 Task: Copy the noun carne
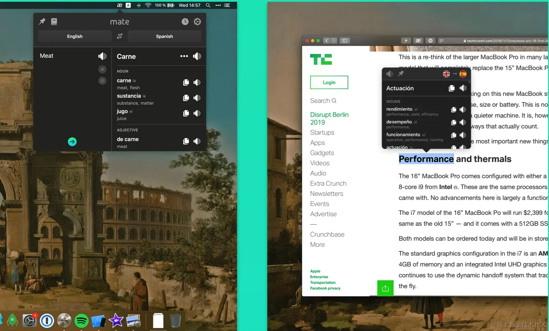[186, 82]
